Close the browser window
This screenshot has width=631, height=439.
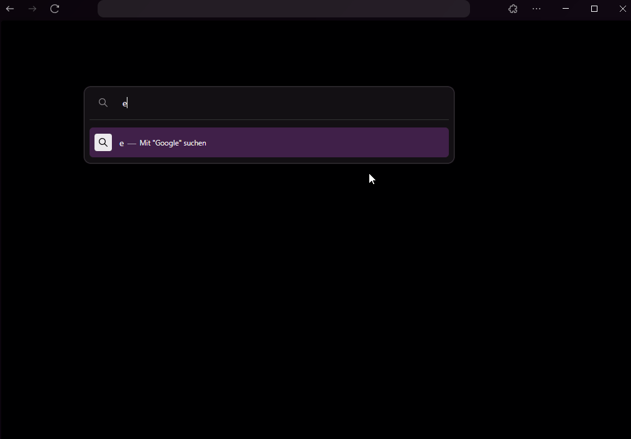(622, 9)
